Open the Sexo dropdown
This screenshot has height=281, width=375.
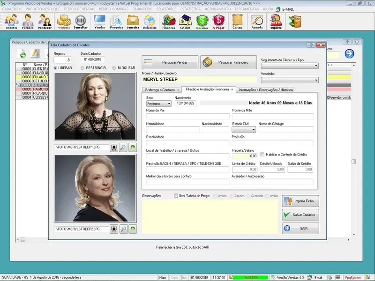point(159,104)
